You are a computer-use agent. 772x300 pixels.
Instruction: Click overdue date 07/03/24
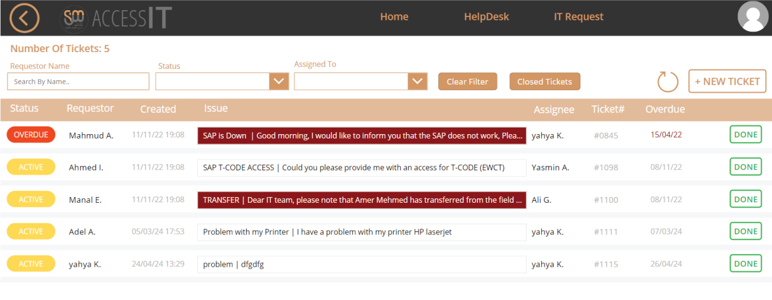666,232
